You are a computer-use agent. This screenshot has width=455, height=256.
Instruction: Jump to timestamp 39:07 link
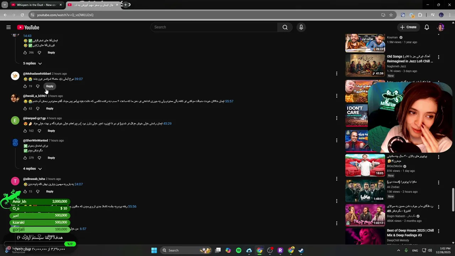tap(79, 79)
